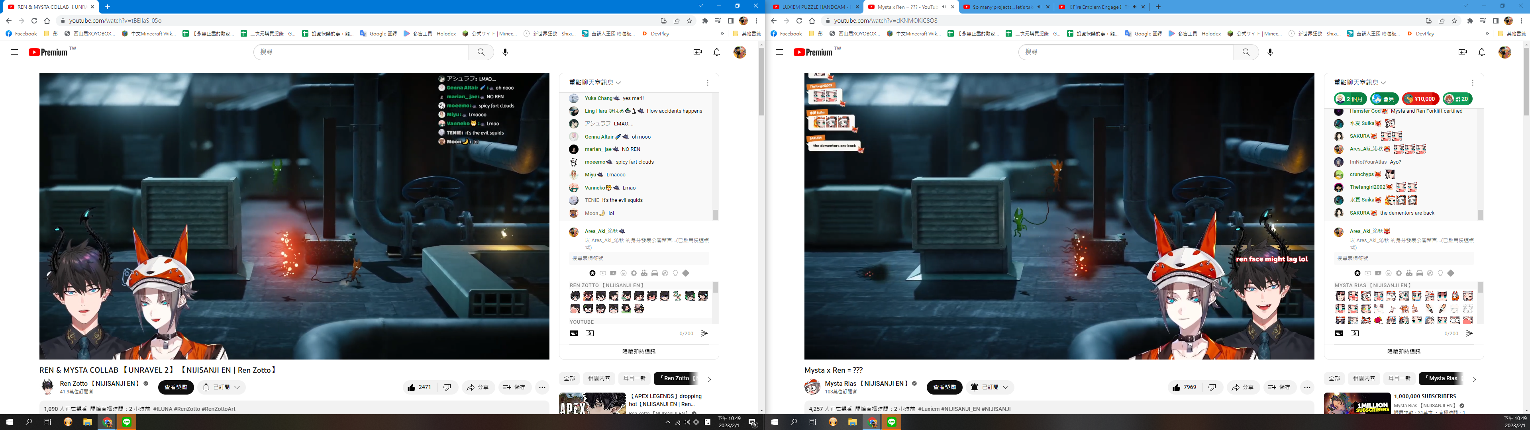Toggle emoji keyboard icon in Ren Zotto chat
Screen dimensions: 1530x430
tap(574, 333)
